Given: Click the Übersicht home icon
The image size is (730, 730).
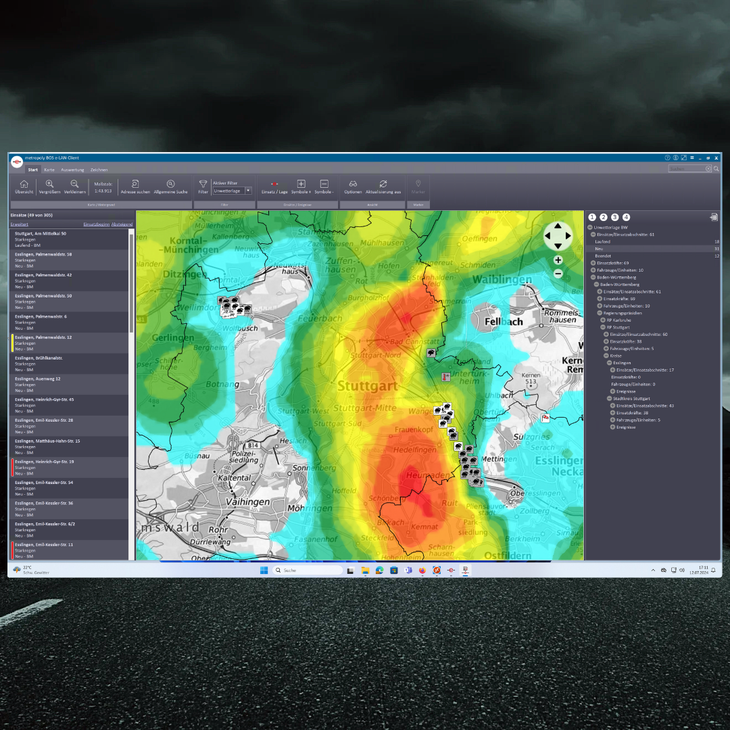Looking at the screenshot, I should [x=24, y=185].
